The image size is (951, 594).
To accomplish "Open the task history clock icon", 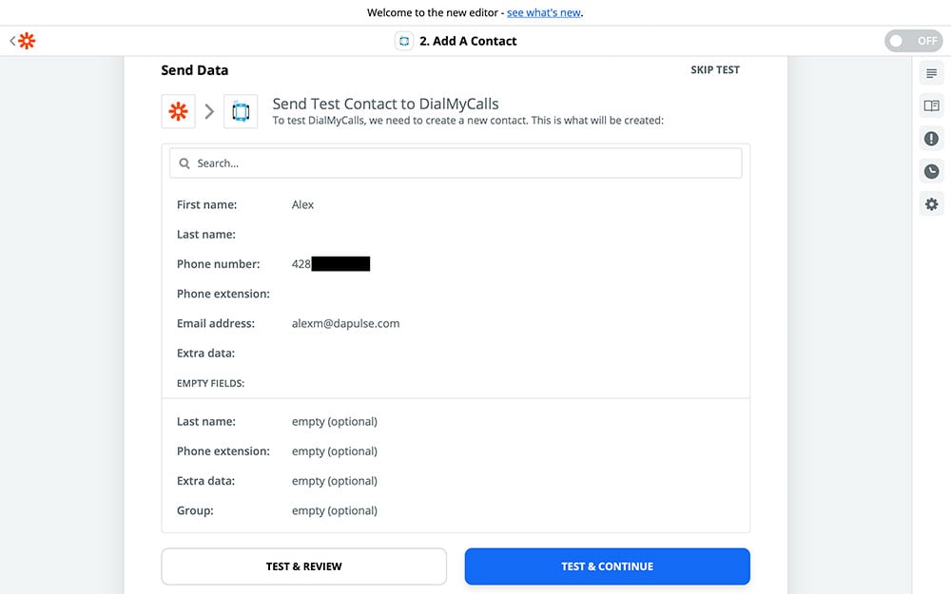I will [931, 172].
